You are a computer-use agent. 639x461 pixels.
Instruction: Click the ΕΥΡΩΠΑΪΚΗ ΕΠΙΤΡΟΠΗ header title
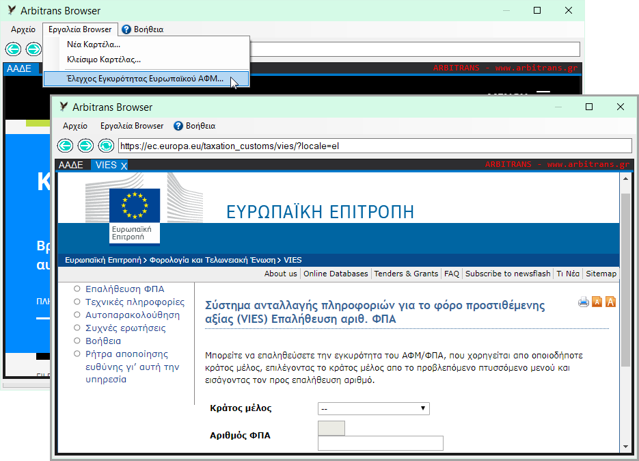tap(320, 212)
